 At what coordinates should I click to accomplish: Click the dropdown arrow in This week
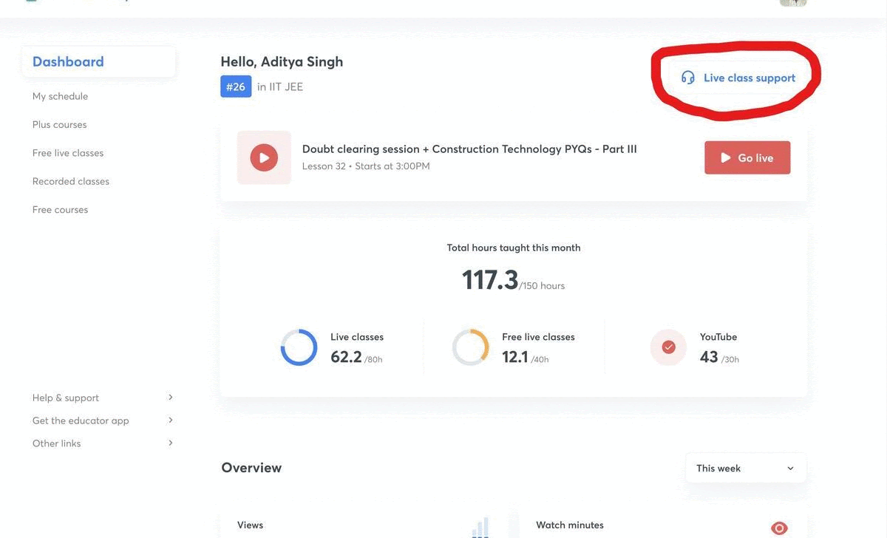[x=790, y=469]
